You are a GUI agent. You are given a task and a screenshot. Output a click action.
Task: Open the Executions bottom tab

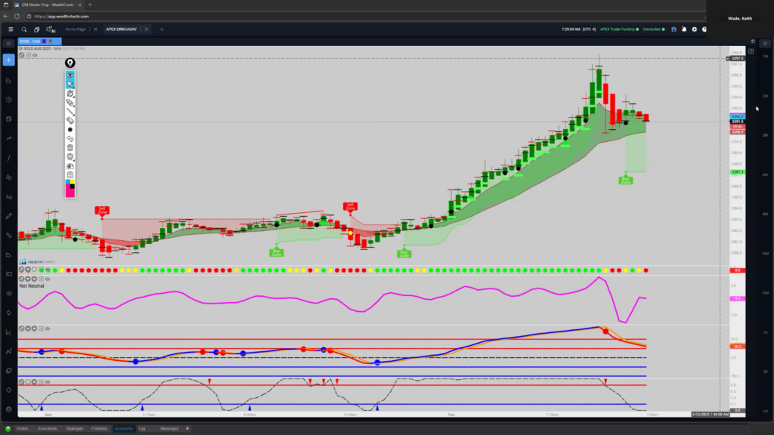pyautogui.click(x=48, y=429)
